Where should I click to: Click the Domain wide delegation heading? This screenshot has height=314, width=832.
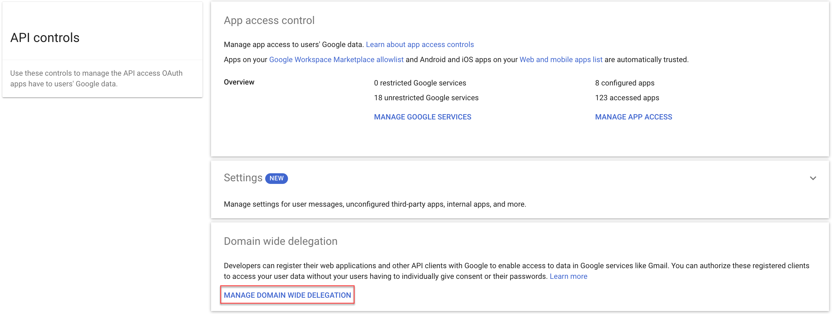tap(280, 241)
